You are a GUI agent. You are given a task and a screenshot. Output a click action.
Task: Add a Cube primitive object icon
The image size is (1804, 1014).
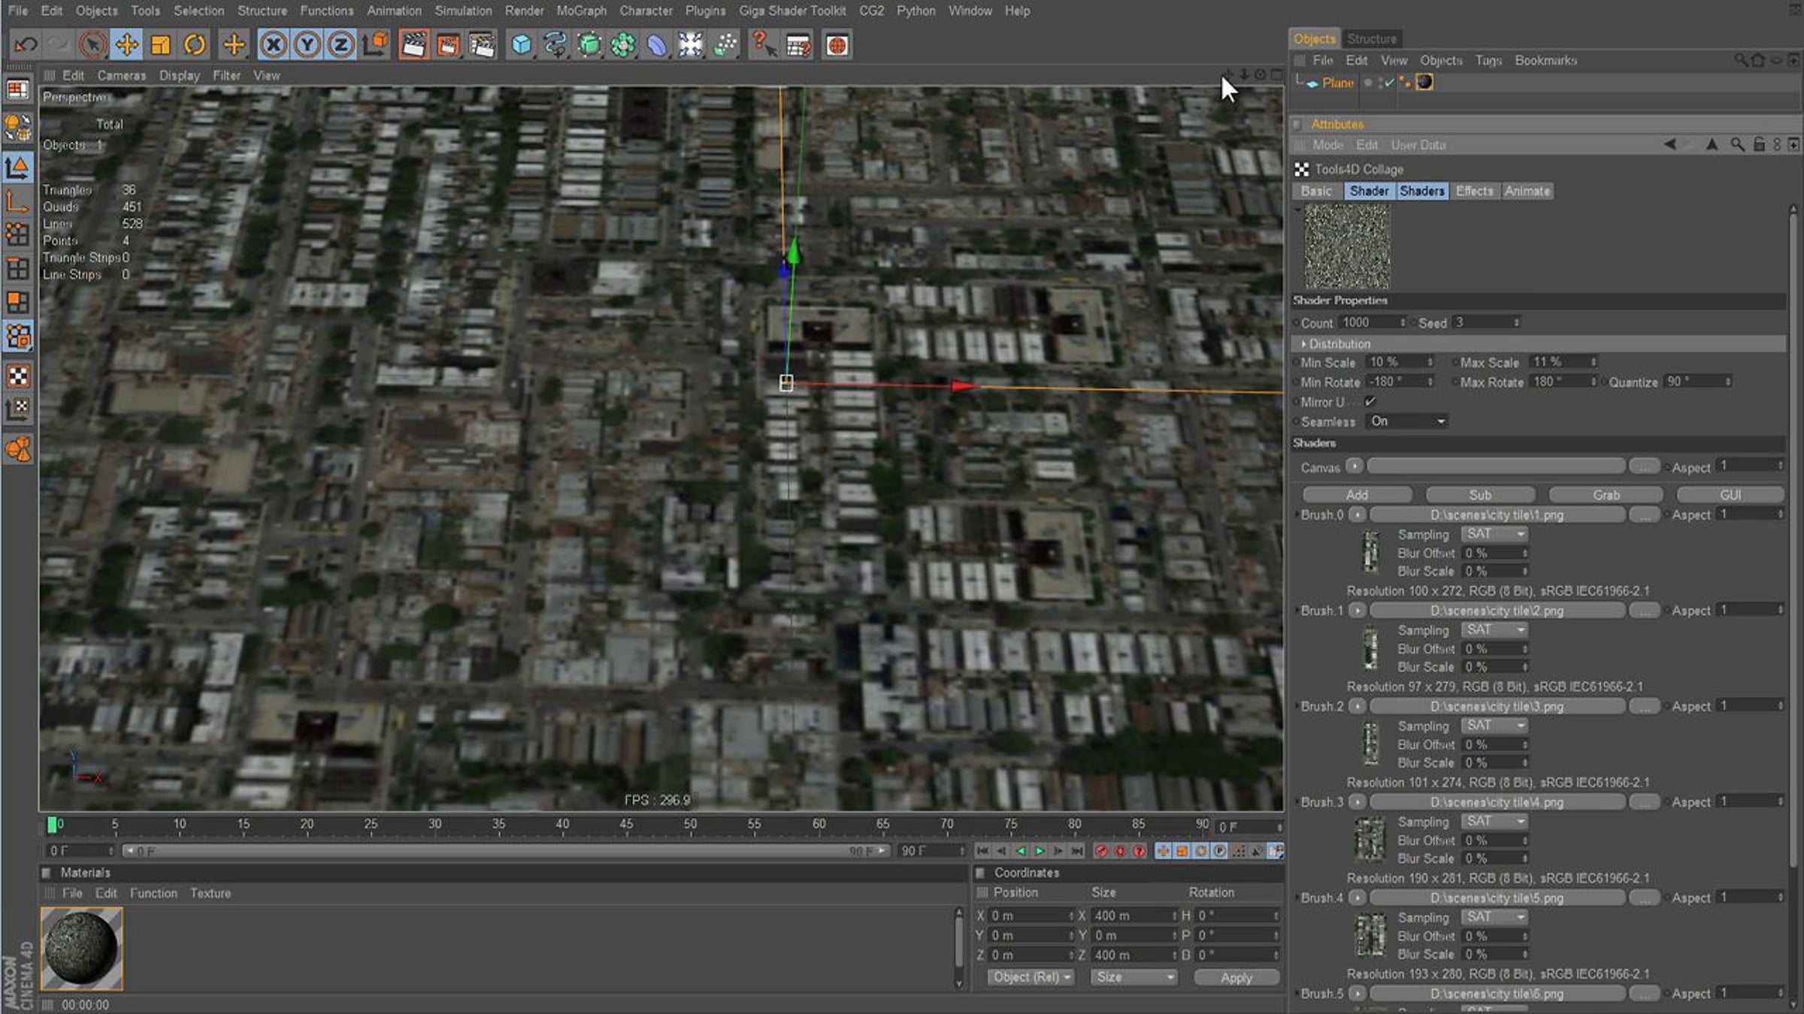click(x=521, y=45)
